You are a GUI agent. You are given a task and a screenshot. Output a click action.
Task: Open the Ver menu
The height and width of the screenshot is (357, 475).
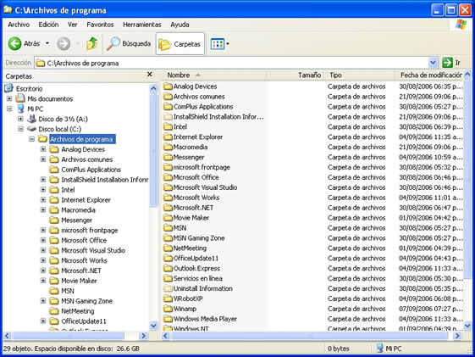73,25
